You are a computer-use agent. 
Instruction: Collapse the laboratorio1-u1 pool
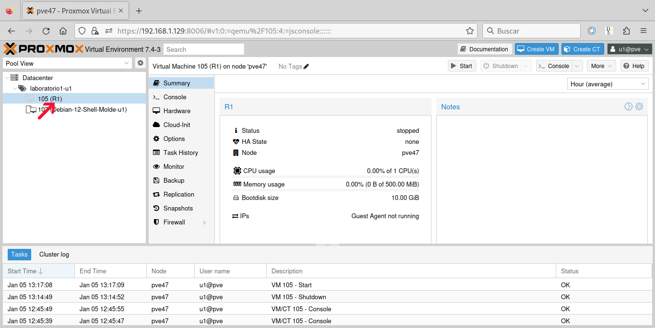point(15,88)
